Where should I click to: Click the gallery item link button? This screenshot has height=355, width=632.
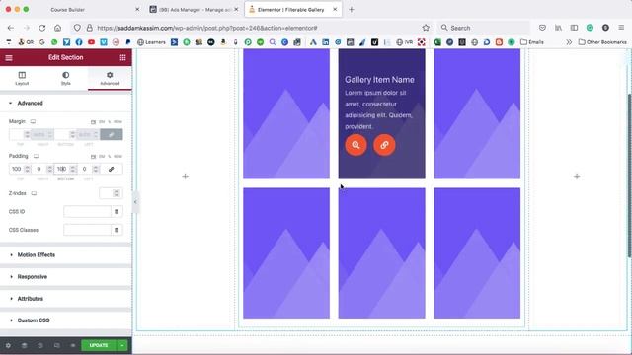384,145
